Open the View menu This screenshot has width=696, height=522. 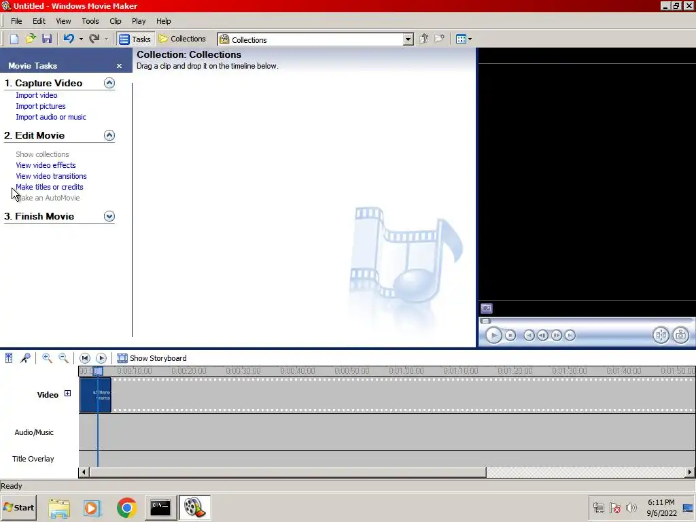click(x=63, y=21)
